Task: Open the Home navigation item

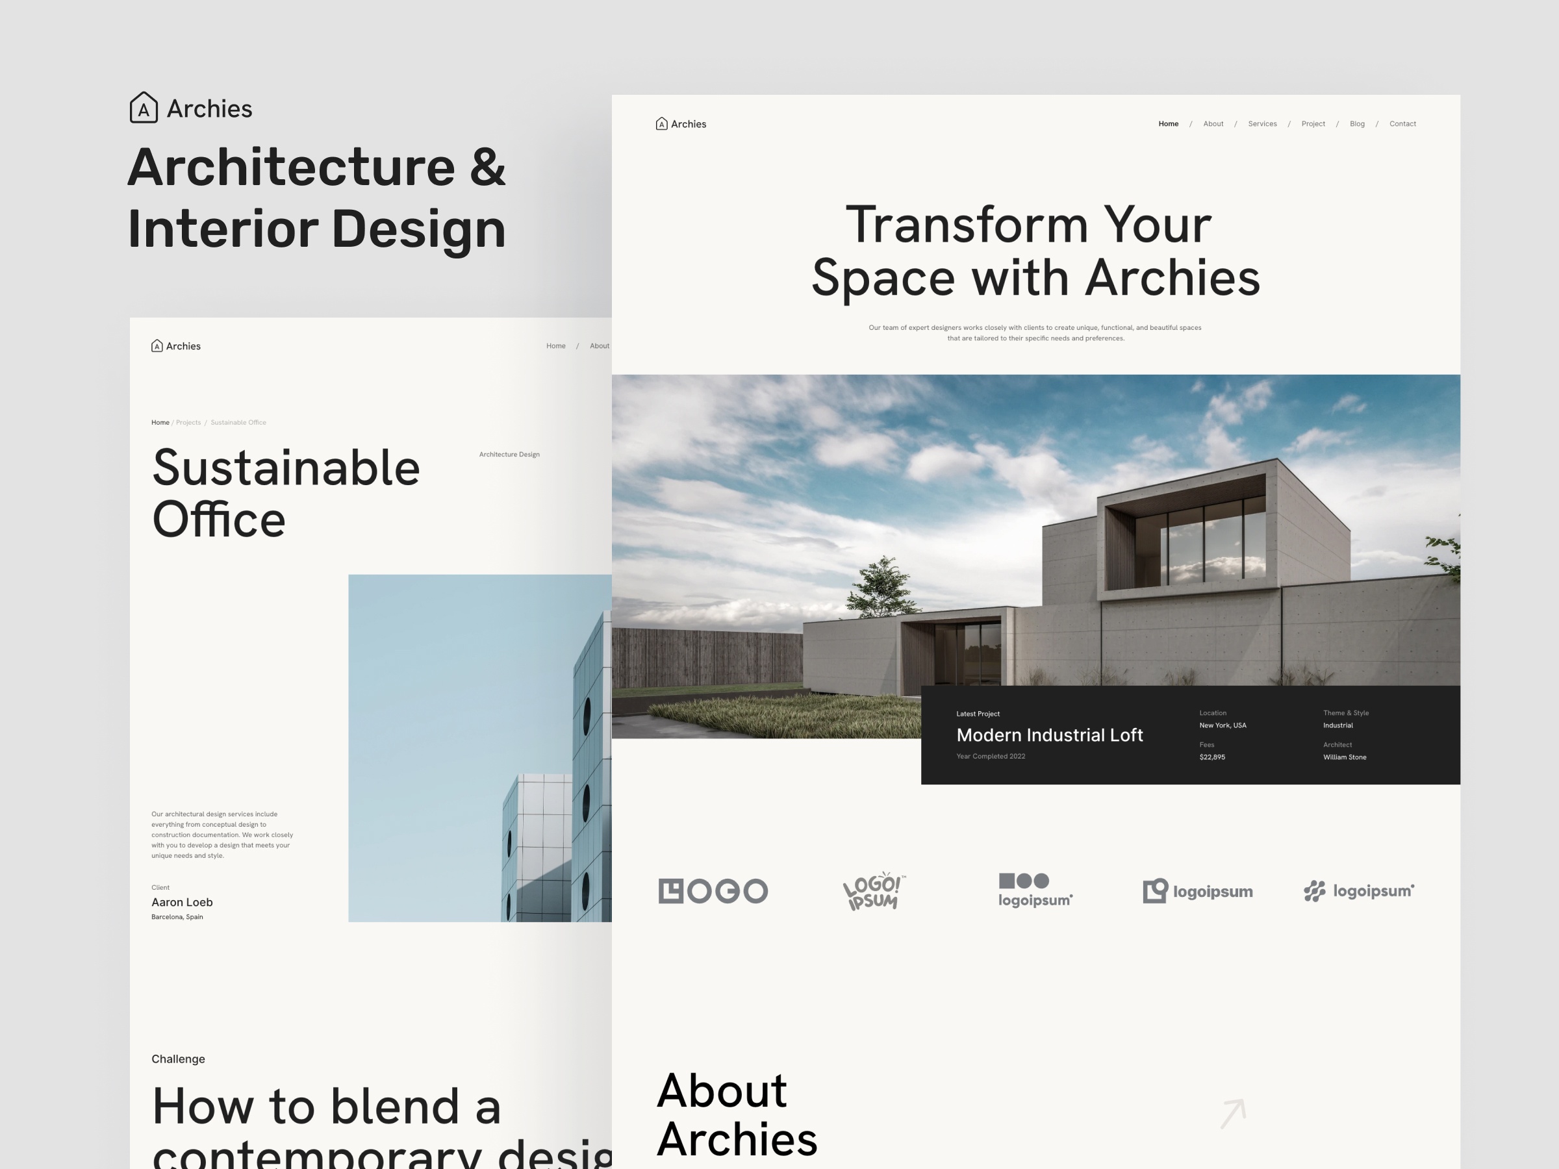Action: 1169,123
